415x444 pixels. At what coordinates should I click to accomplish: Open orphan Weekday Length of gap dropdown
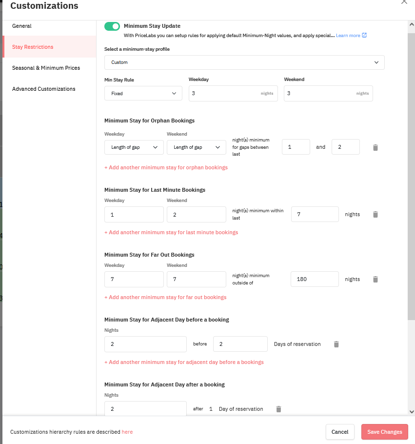[x=134, y=147]
